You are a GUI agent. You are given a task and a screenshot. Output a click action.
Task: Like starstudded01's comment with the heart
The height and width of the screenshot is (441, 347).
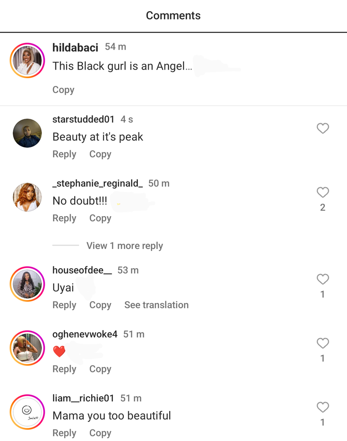point(322,128)
